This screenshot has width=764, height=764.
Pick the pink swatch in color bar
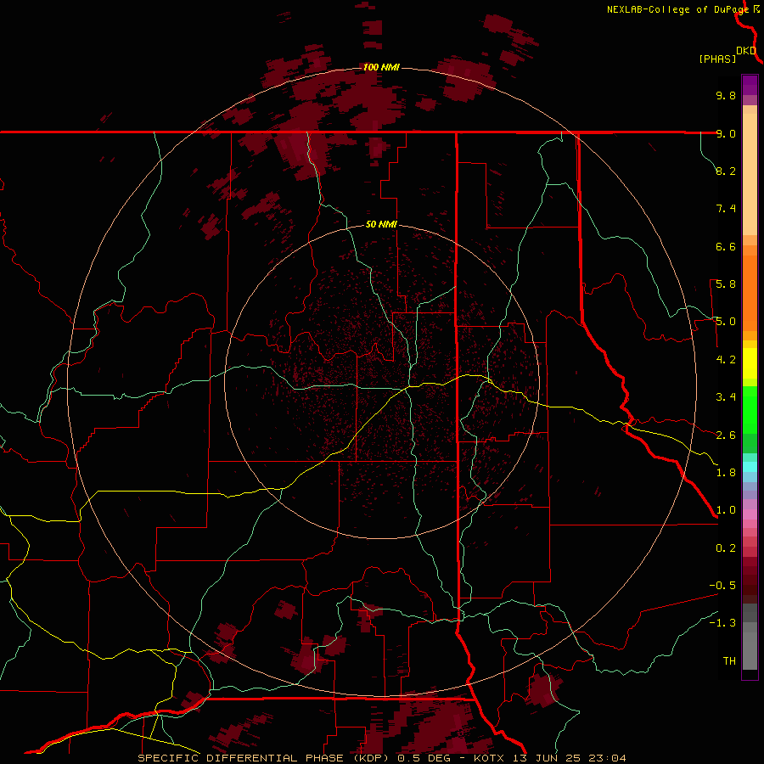(750, 514)
